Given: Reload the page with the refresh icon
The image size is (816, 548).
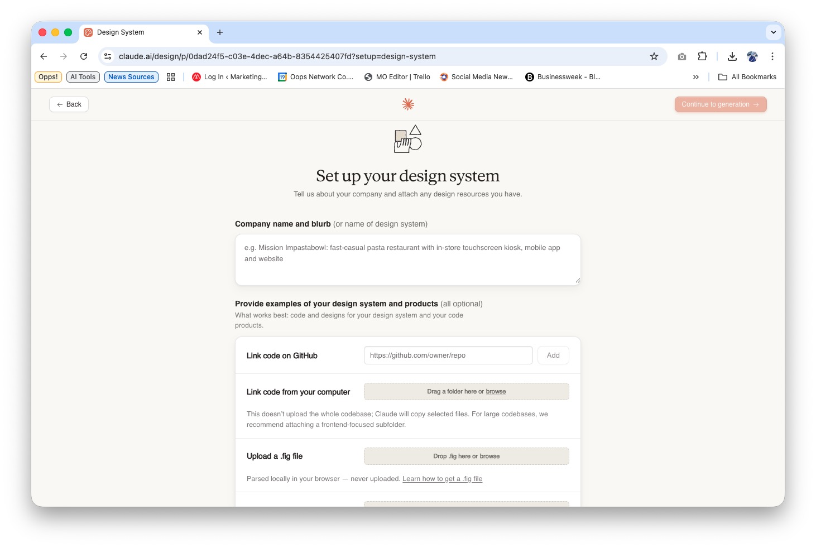Looking at the screenshot, I should [84, 56].
